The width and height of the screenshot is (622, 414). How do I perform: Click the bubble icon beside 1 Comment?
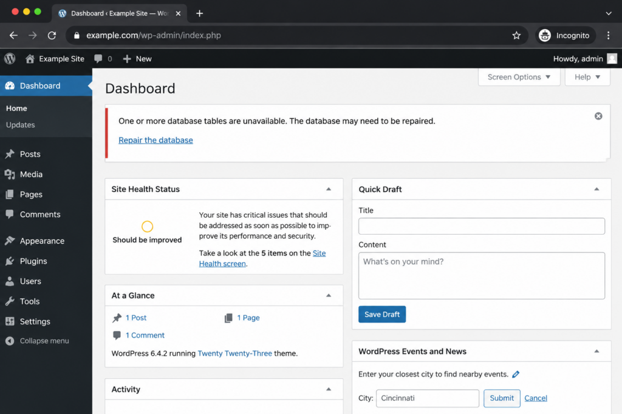117,335
